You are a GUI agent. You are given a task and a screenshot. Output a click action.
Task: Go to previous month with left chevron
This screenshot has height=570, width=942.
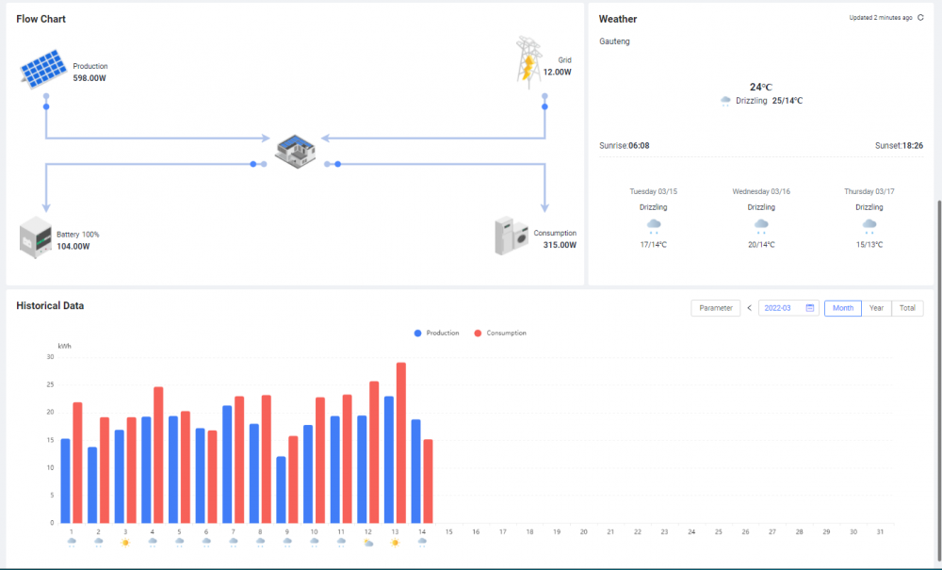point(749,308)
